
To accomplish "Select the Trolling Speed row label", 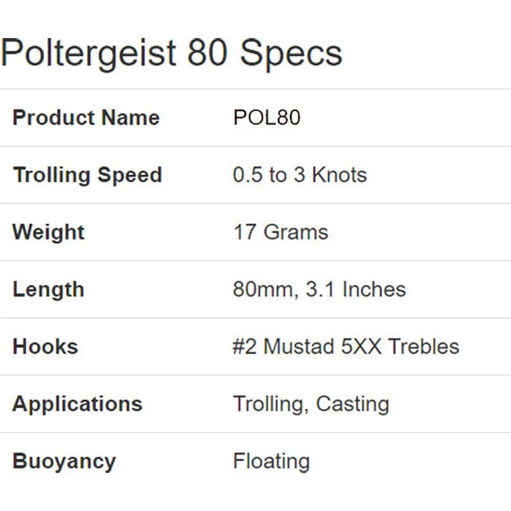I will pos(87,175).
